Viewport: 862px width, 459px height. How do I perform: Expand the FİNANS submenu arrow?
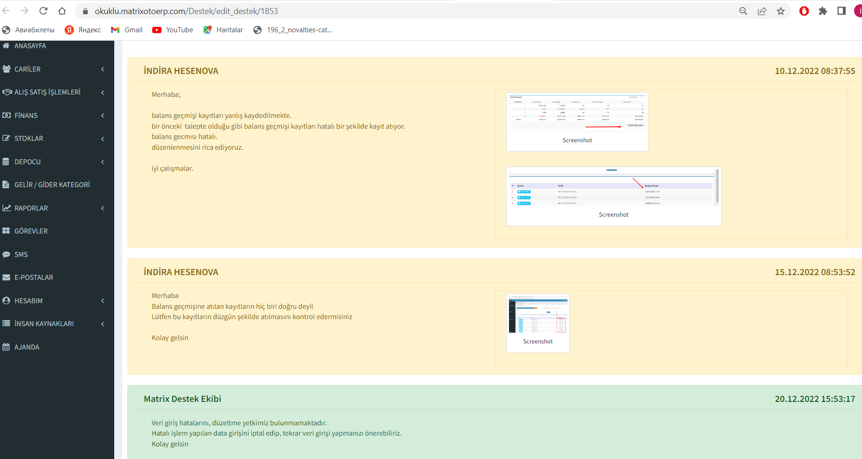click(x=103, y=116)
